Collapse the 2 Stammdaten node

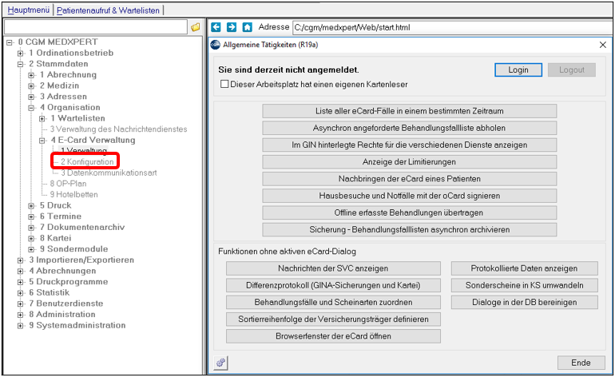21,64
